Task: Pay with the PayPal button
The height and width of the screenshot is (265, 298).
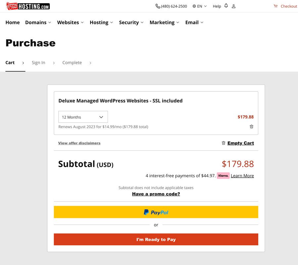Action: pyautogui.click(x=156, y=212)
